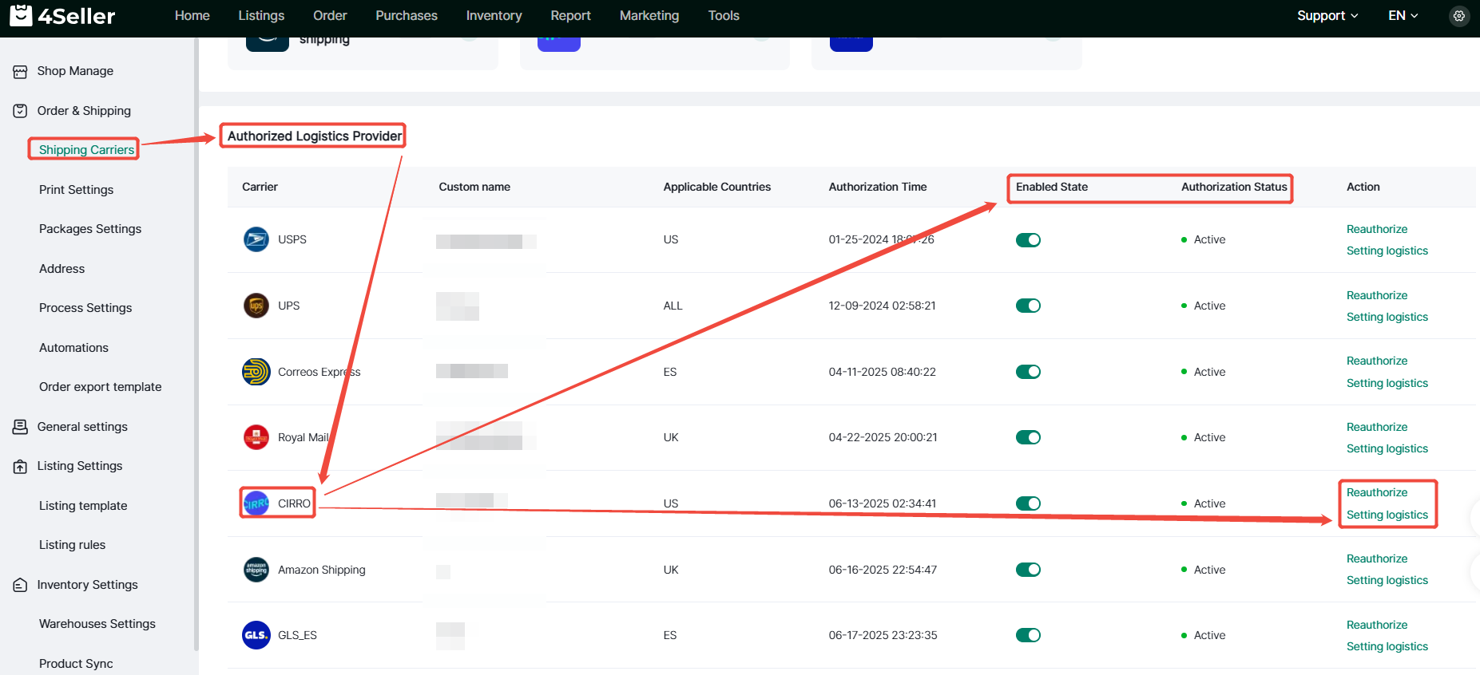Open Order export template in sidebar
The image size is (1480, 675).
tap(100, 387)
